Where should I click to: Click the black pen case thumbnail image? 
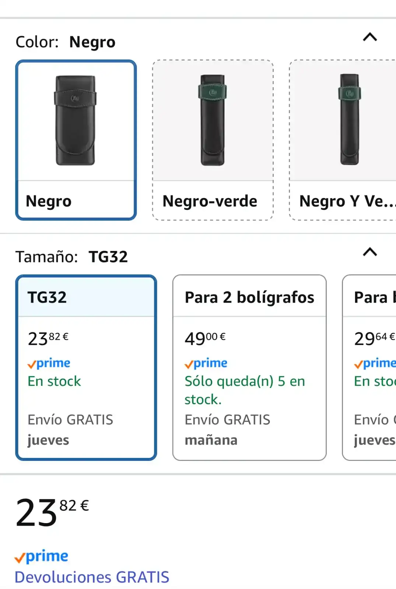[x=76, y=120]
